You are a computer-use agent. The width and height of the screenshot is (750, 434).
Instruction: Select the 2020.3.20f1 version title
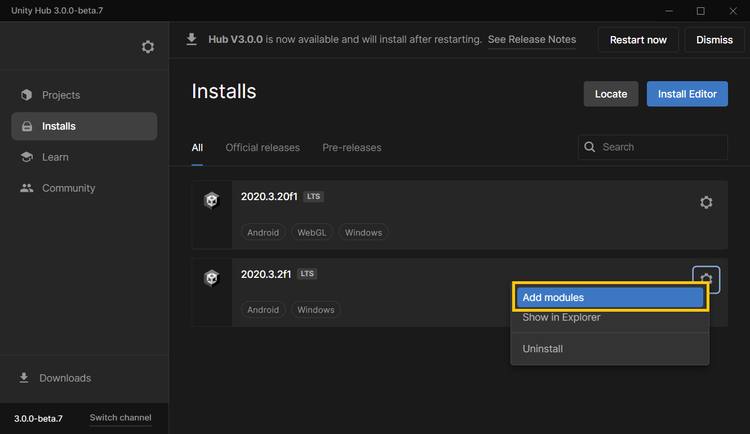point(269,197)
